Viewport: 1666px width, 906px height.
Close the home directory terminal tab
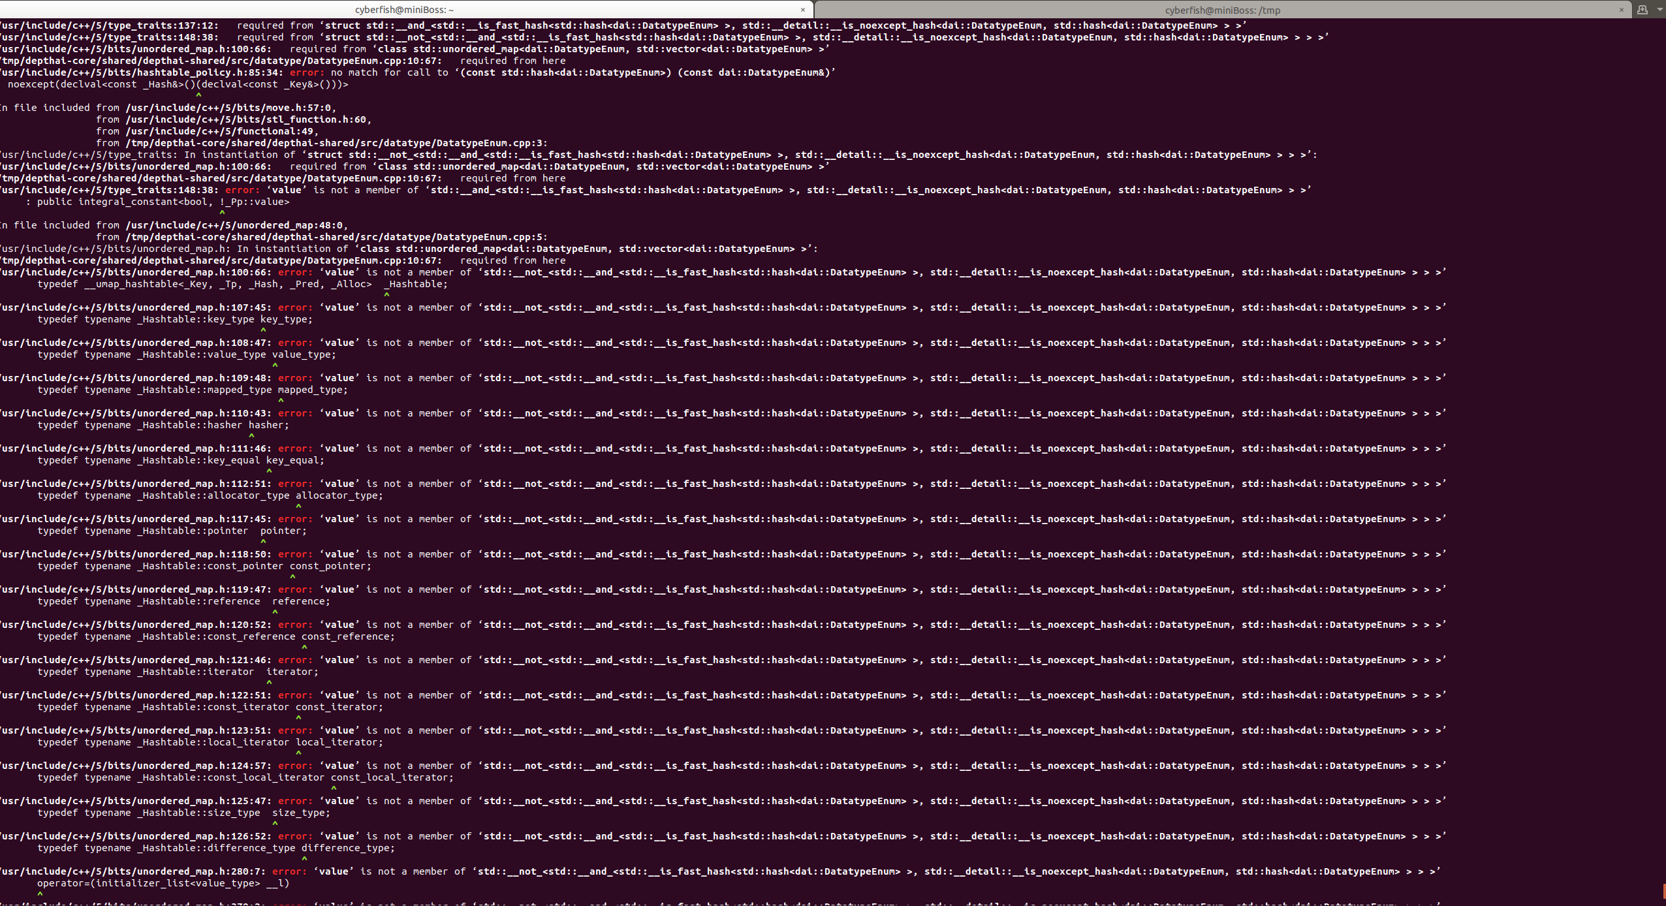tap(802, 9)
